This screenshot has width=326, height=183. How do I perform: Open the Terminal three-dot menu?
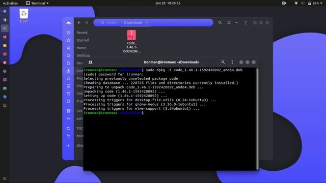pos(232,62)
